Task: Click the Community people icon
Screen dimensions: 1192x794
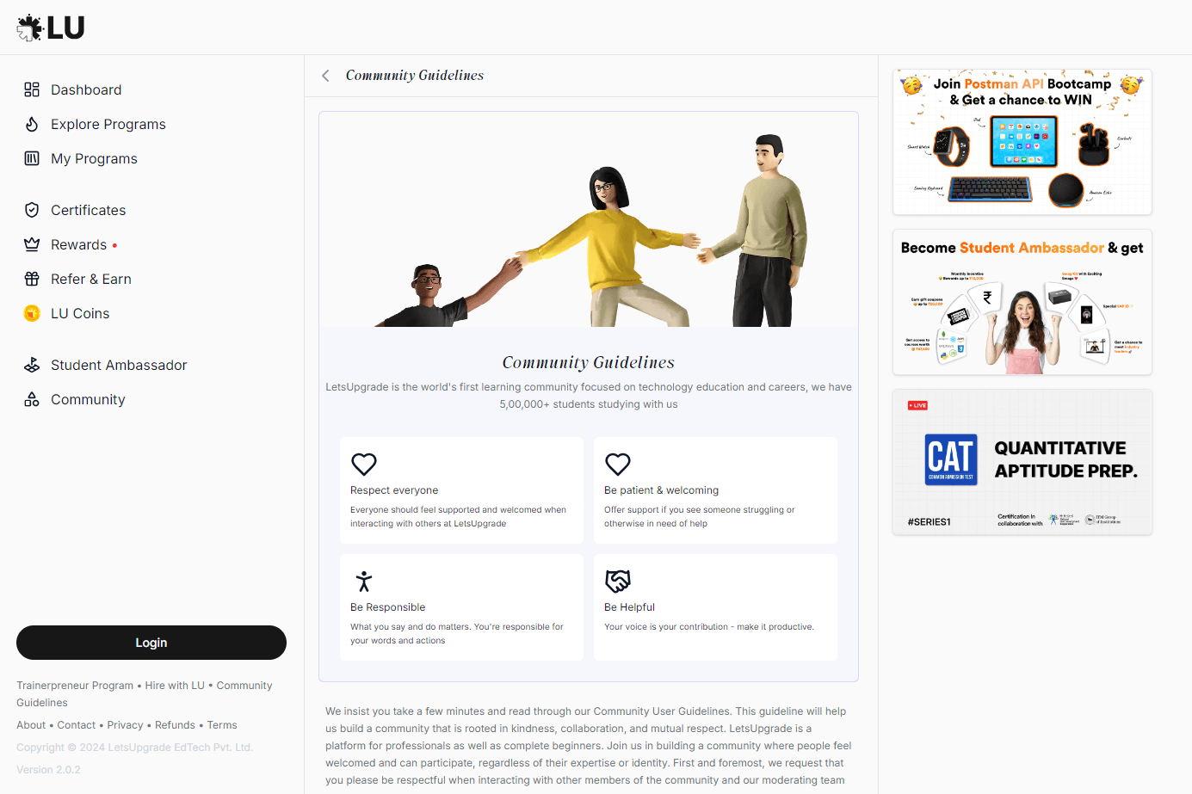Action: point(32,399)
